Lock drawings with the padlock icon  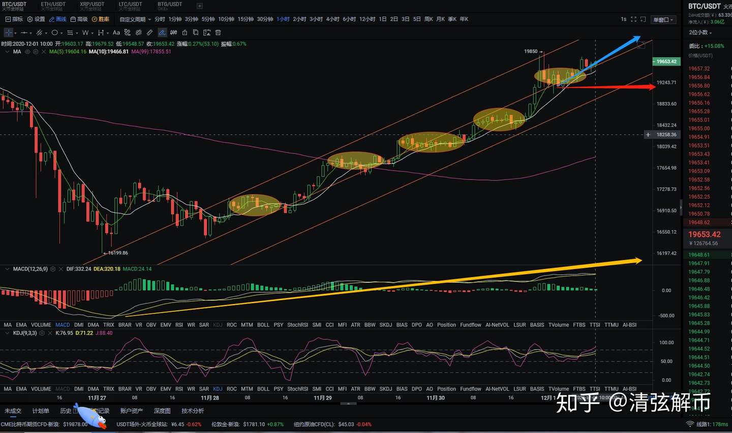click(x=185, y=32)
